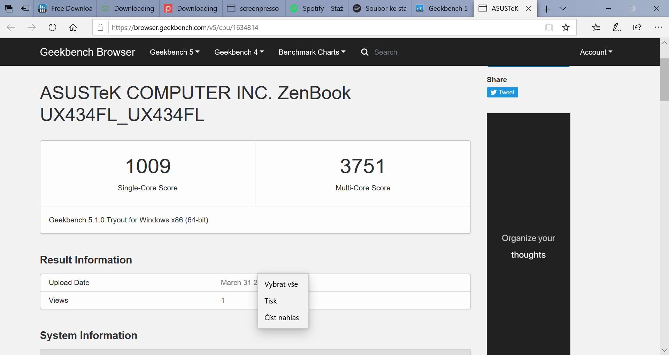This screenshot has height=355, width=669.
Task: Open the Favorites hub
Action: (596, 27)
